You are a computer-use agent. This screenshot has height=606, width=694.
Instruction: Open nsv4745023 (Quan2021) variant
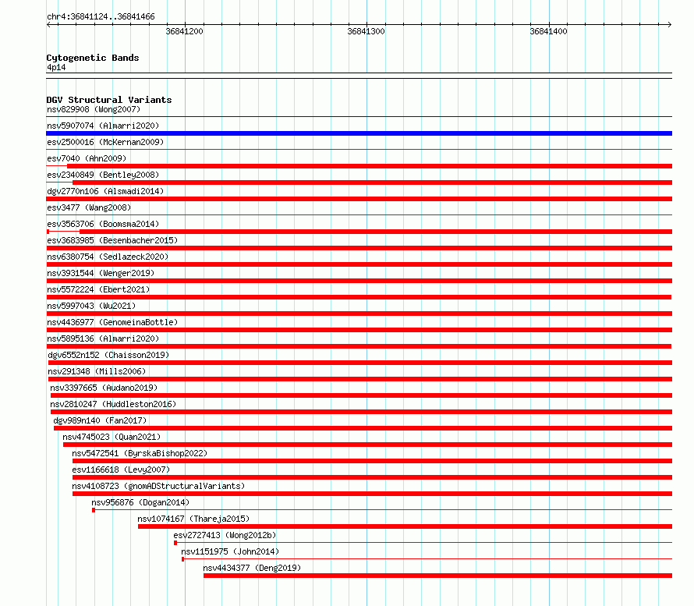tap(112, 437)
